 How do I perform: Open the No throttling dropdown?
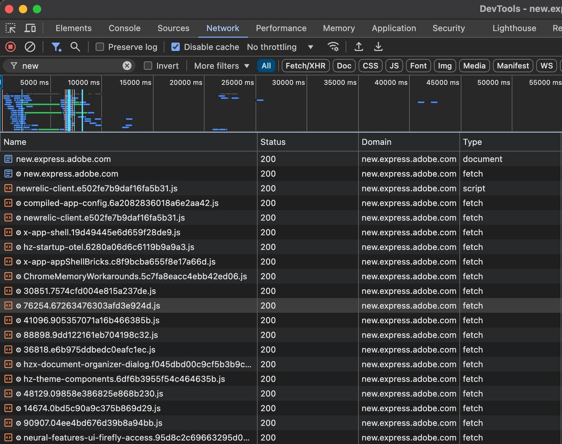tap(280, 47)
